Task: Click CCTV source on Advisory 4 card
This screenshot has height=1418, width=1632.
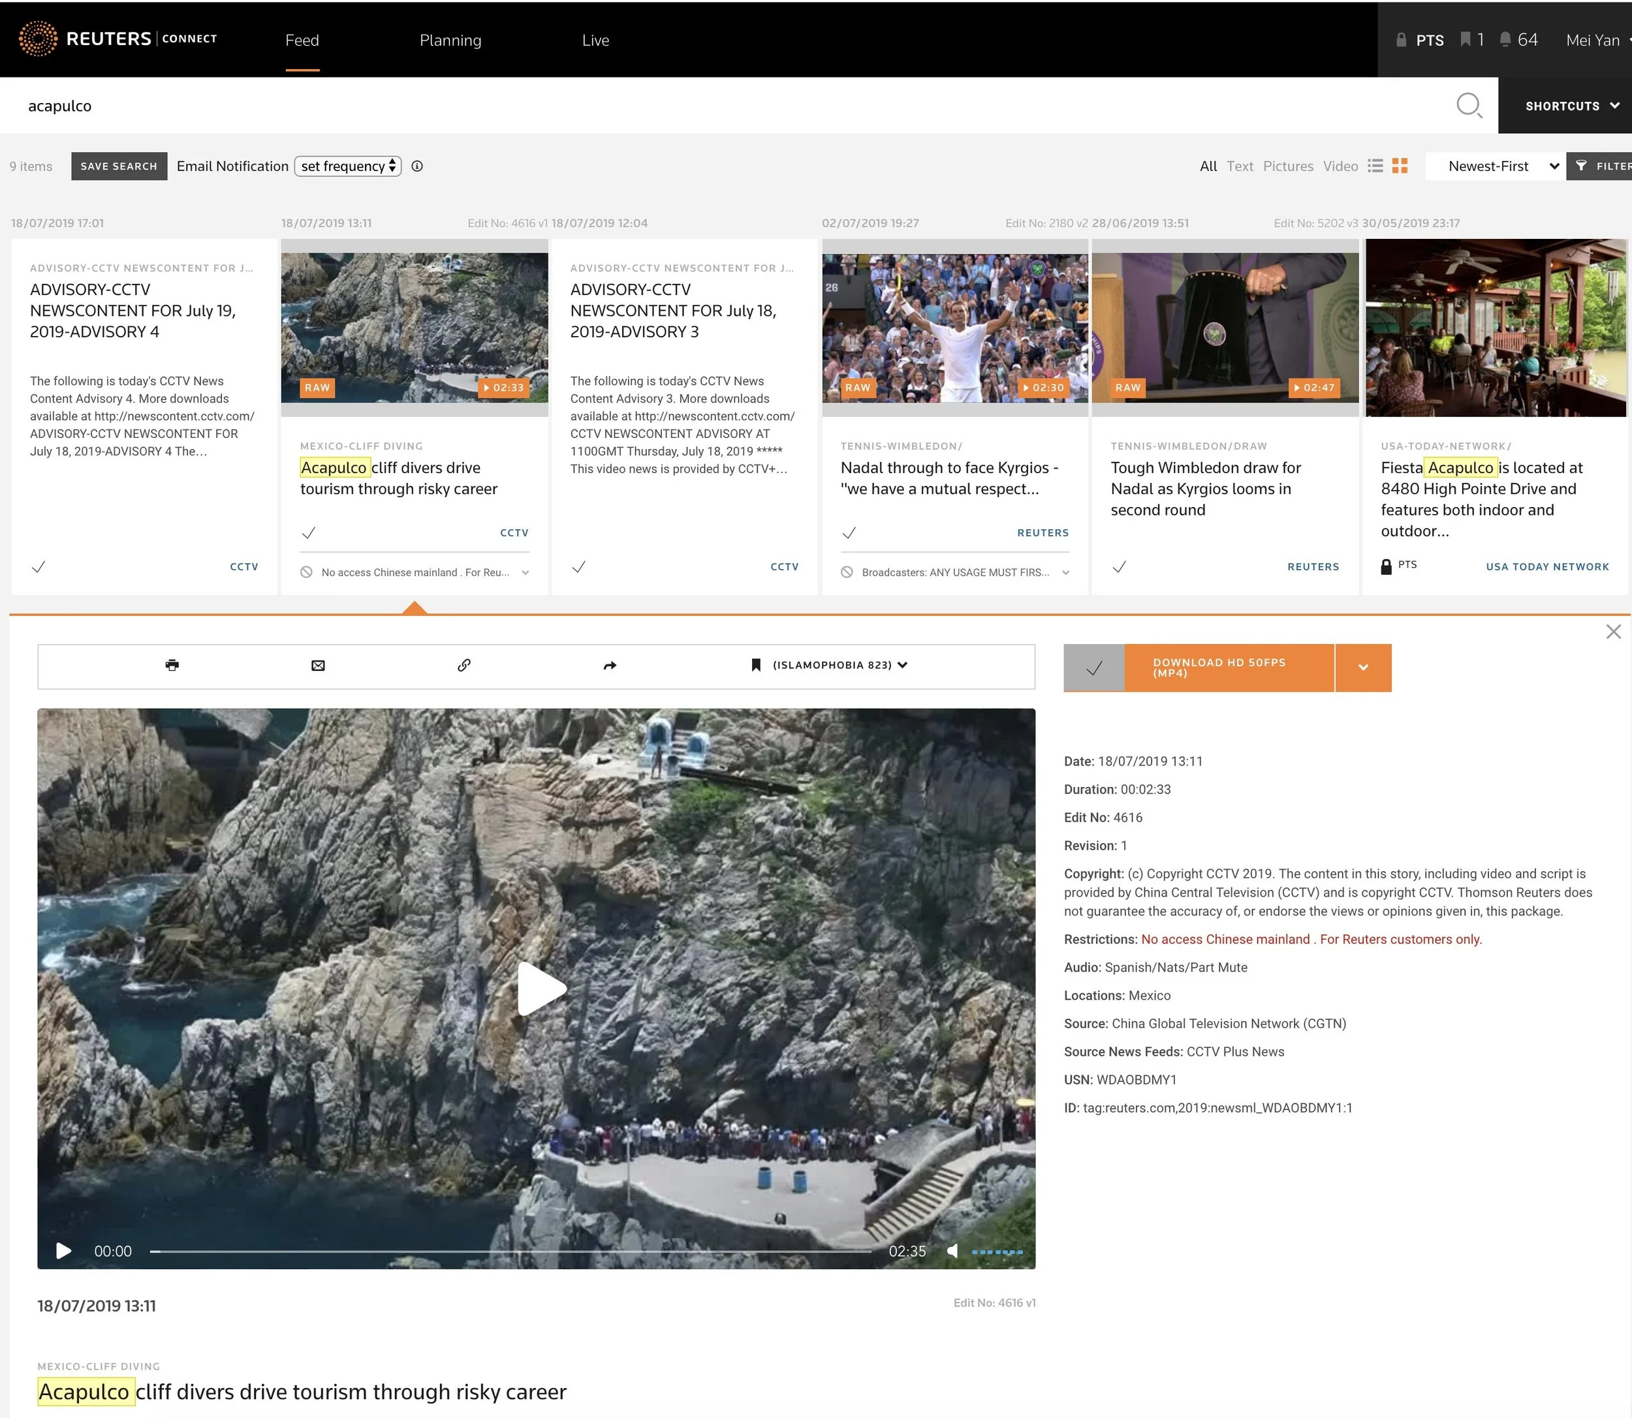Action: click(x=243, y=566)
